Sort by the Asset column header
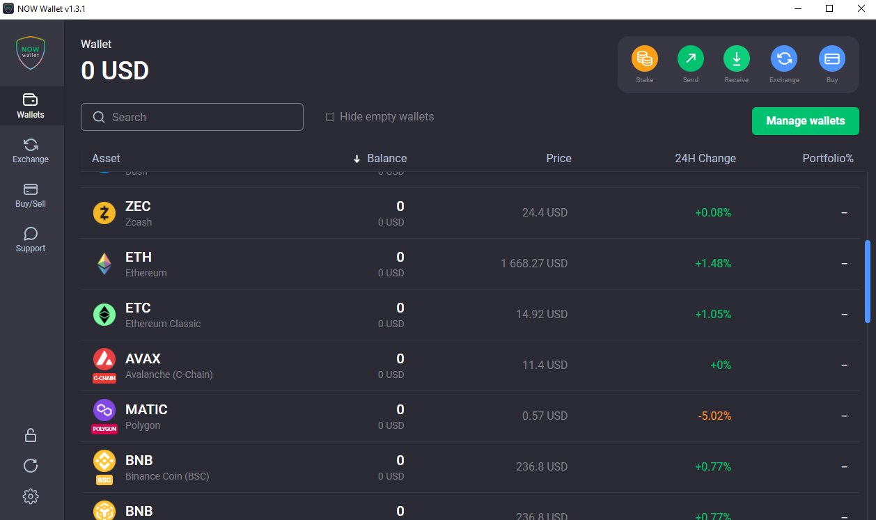Image resolution: width=876 pixels, height=520 pixels. pos(106,158)
